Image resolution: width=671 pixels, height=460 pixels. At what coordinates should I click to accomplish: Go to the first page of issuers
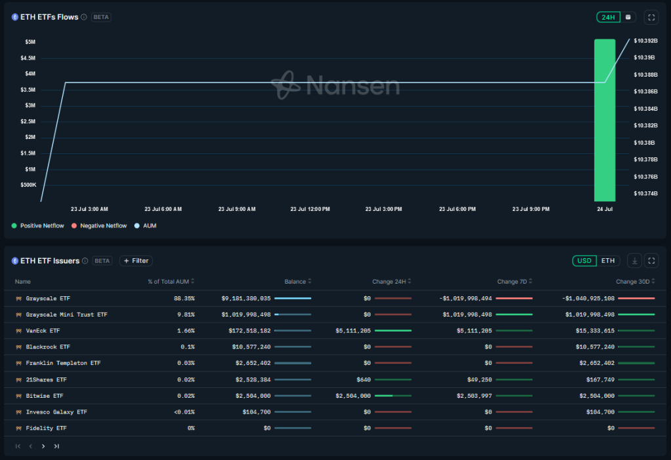[18, 446]
